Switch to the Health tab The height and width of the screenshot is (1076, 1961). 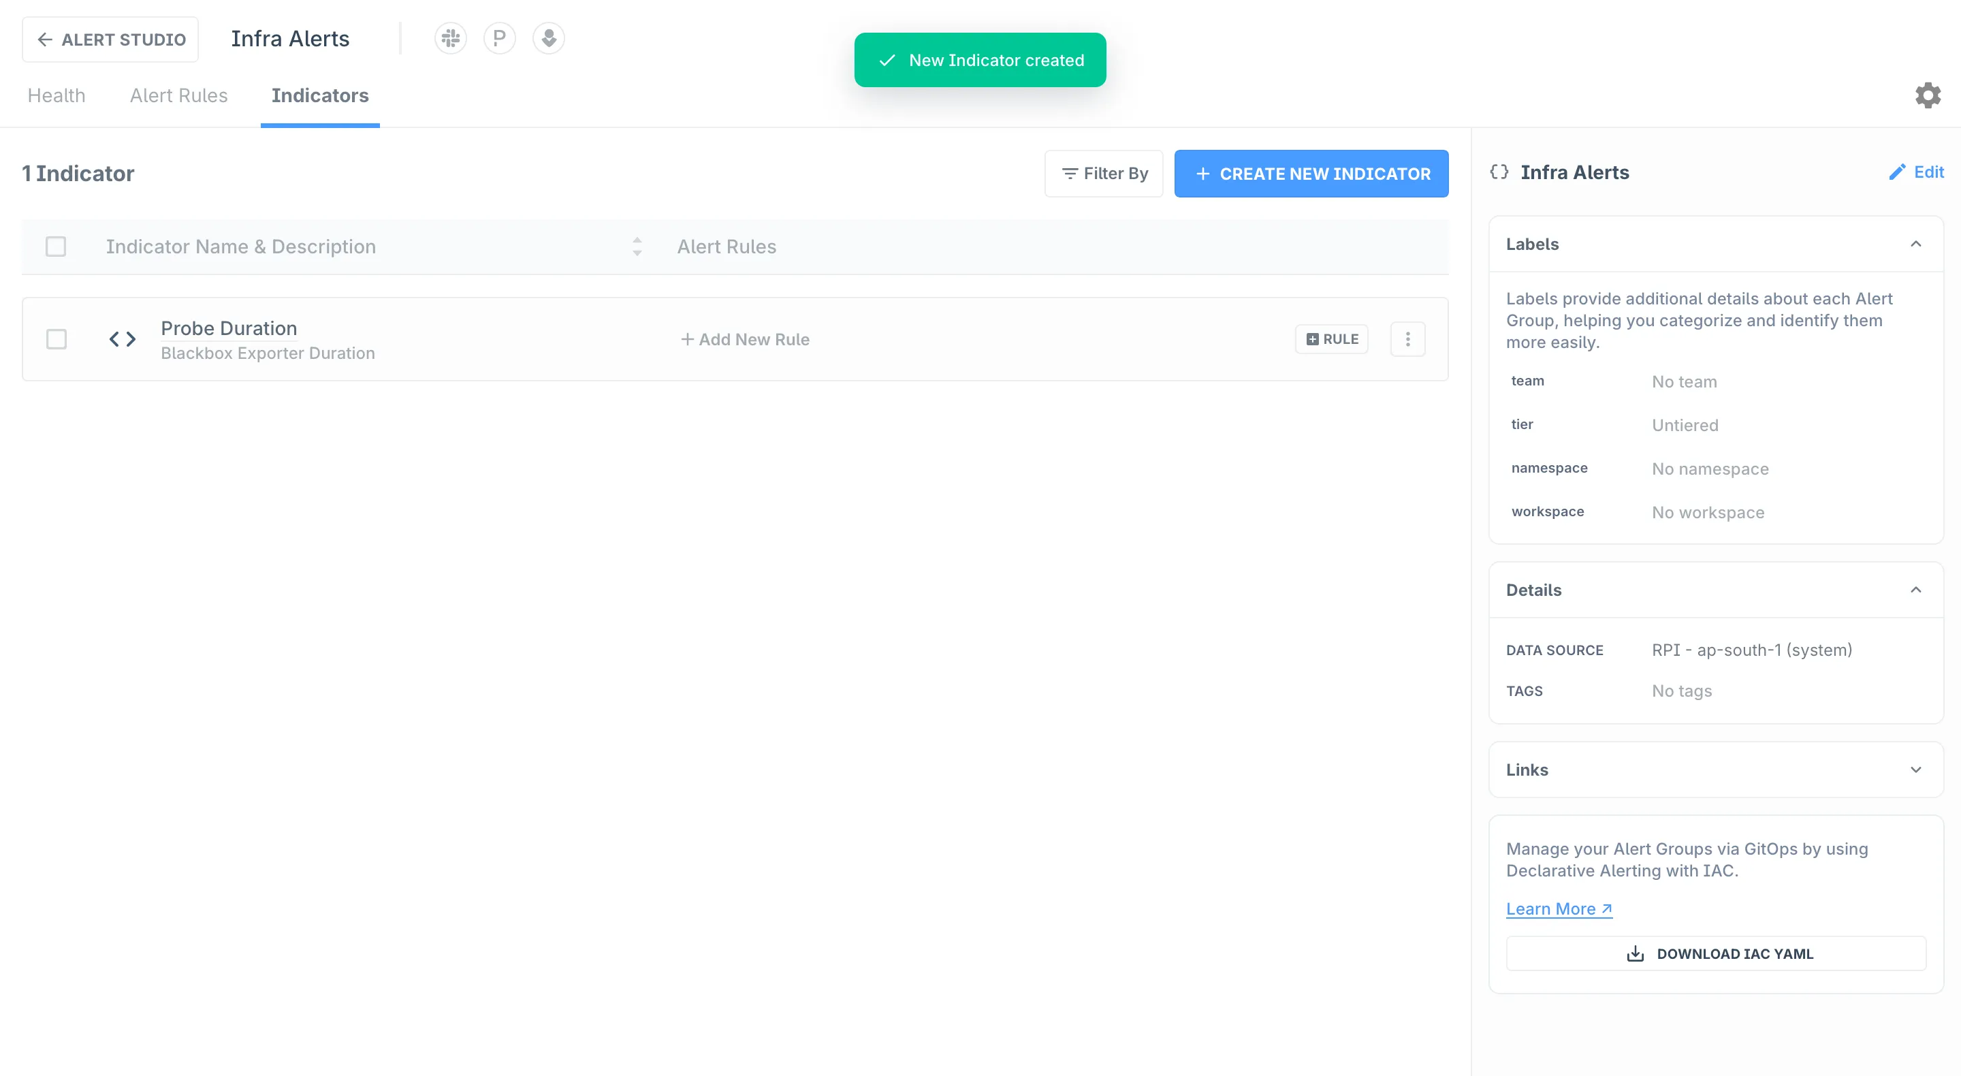point(57,95)
